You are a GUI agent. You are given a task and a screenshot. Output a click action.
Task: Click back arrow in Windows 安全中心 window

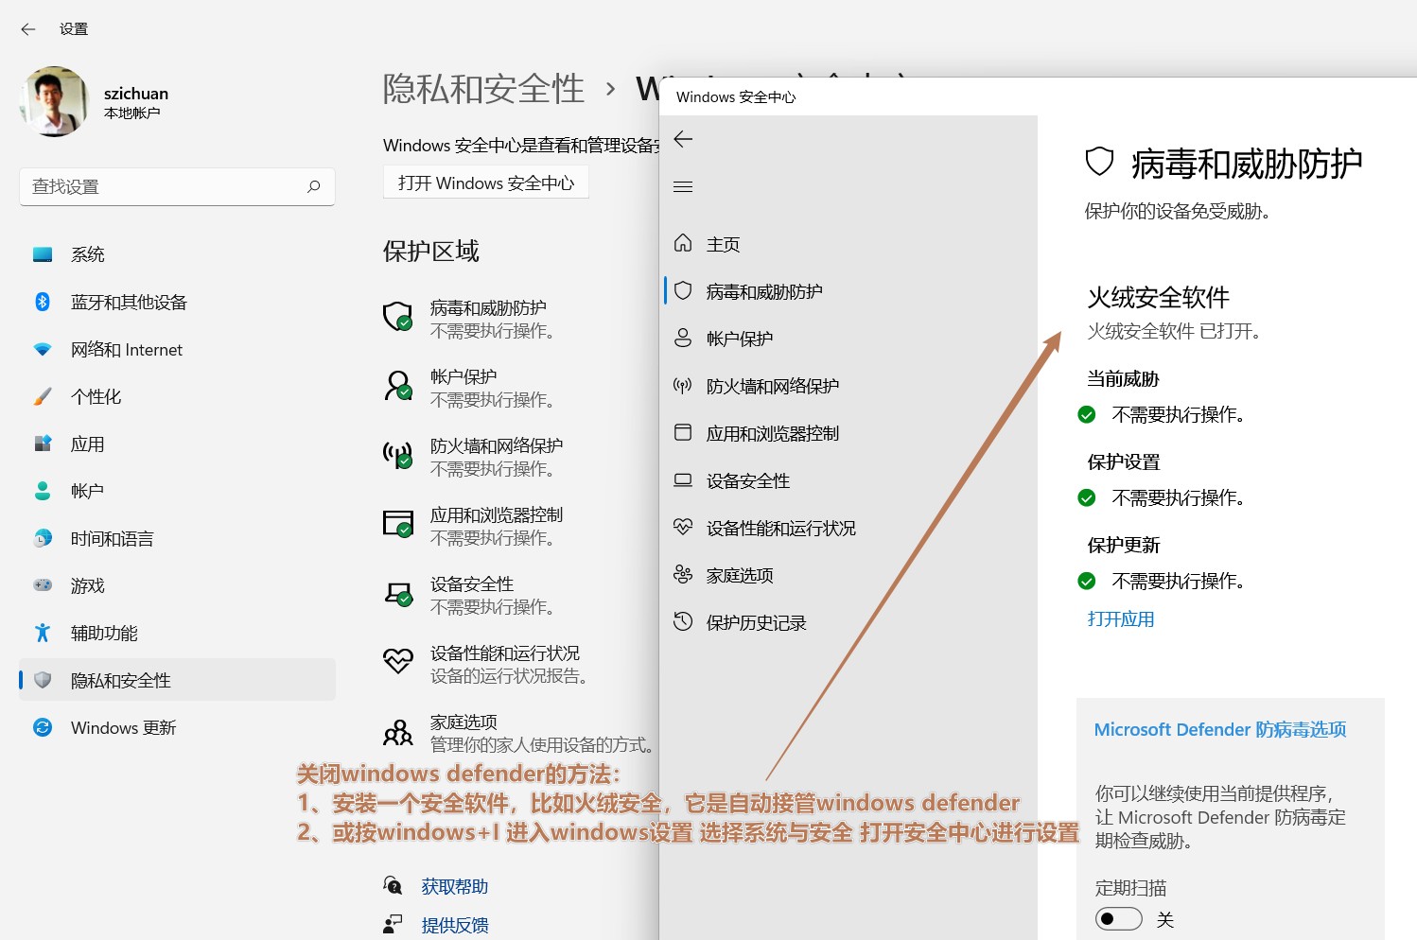(683, 140)
